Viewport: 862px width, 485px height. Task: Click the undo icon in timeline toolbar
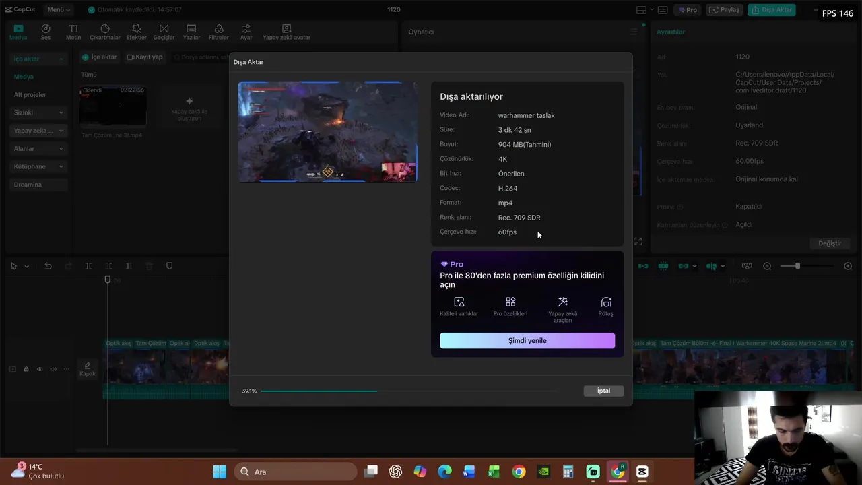coord(48,266)
